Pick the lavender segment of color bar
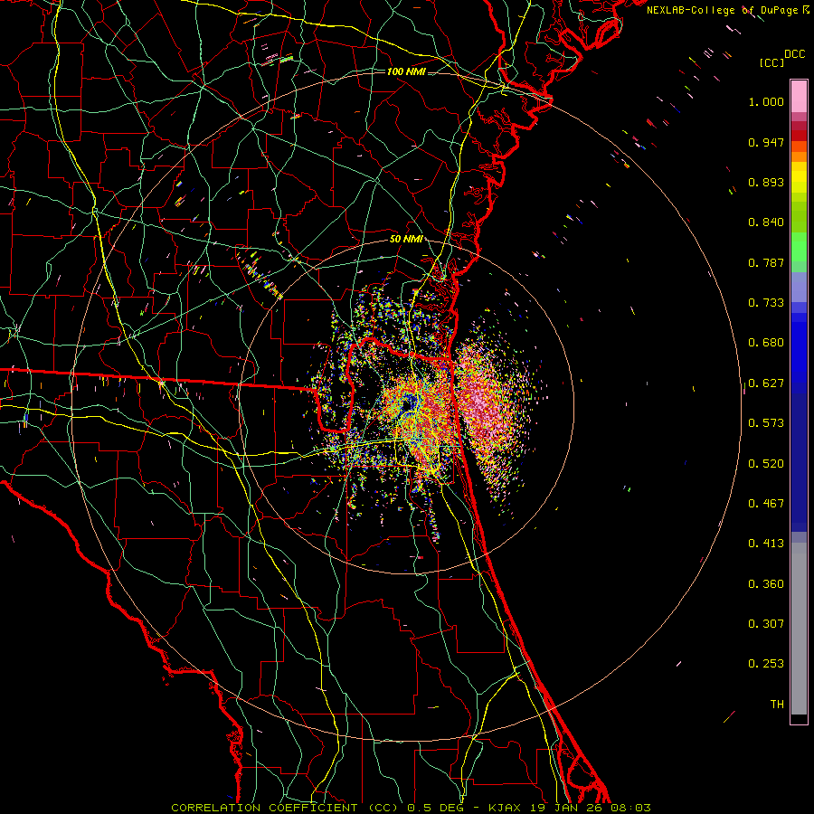Image resolution: width=814 pixels, height=814 pixels. pyautogui.click(x=799, y=288)
